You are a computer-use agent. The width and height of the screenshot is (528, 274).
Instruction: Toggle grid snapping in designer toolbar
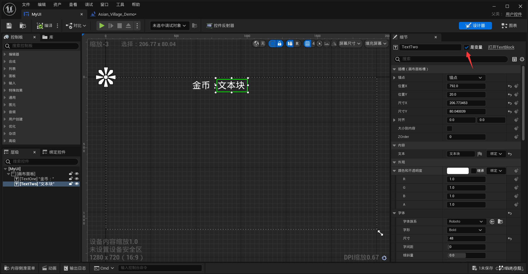307,44
